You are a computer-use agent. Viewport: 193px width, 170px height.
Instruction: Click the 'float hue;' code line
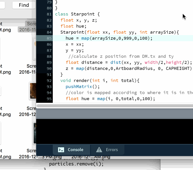[x=74, y=26]
